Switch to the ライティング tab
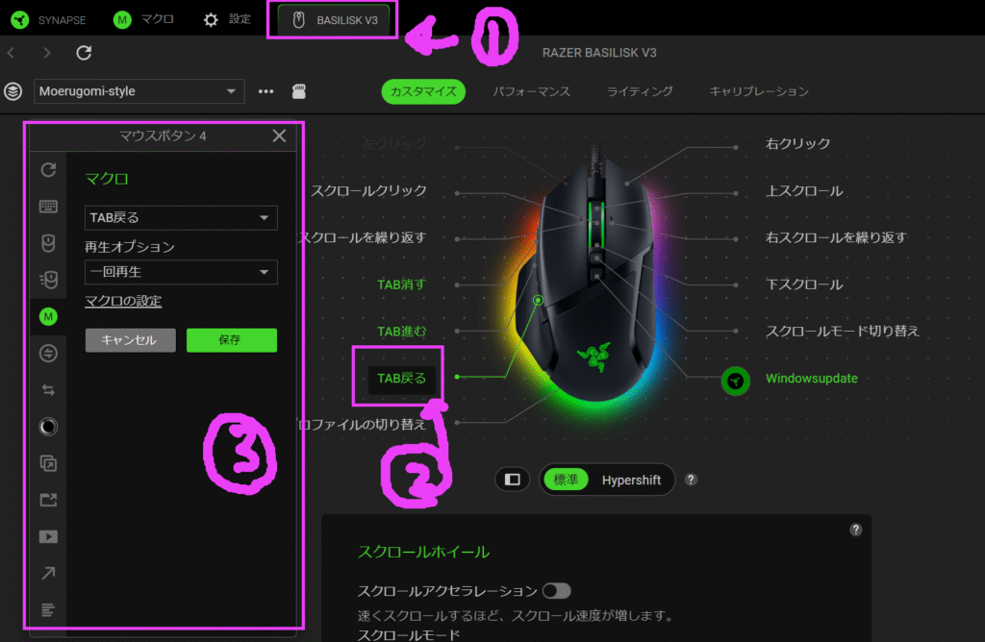 (640, 91)
